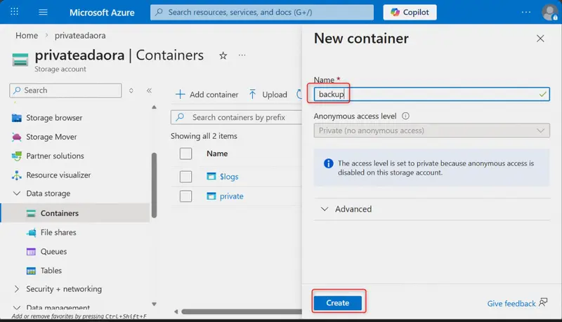Toggle the select-all checkbox beside Name
The image size is (562, 322).
coord(185,154)
